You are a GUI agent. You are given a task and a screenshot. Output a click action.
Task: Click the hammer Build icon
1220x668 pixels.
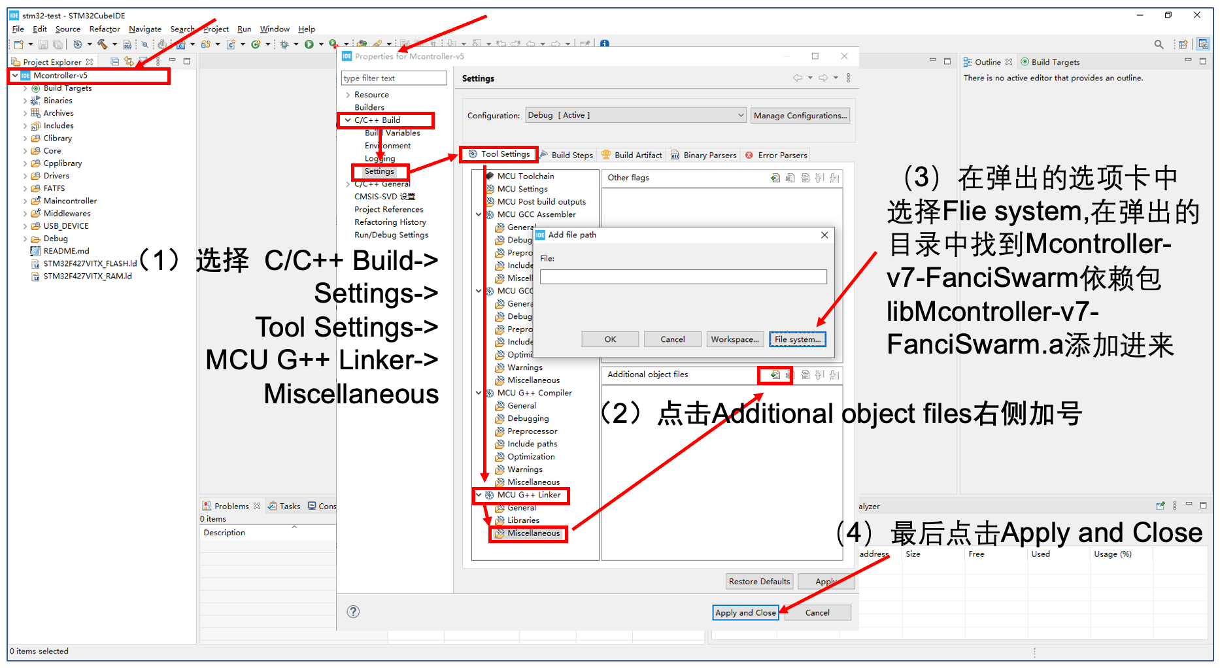(x=103, y=44)
